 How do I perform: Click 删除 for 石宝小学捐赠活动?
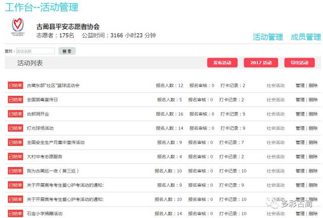click(313, 213)
